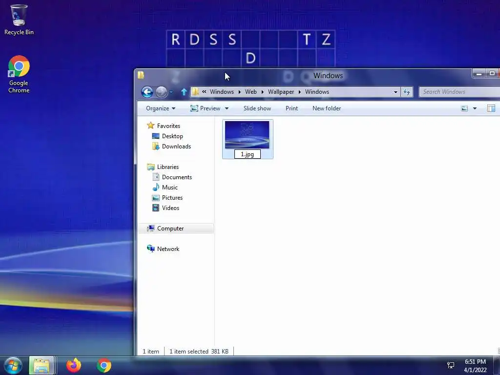Viewport: 500px width, 375px height.
Task: Open the Windows Start menu orb
Action: [x=13, y=365]
